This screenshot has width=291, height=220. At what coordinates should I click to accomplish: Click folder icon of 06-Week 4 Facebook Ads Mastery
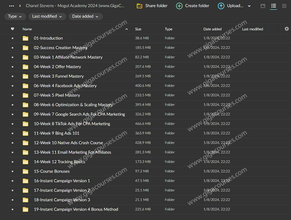(26, 86)
